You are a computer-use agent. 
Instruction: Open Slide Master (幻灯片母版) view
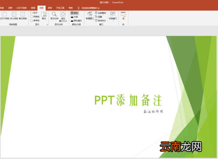(4, 16)
